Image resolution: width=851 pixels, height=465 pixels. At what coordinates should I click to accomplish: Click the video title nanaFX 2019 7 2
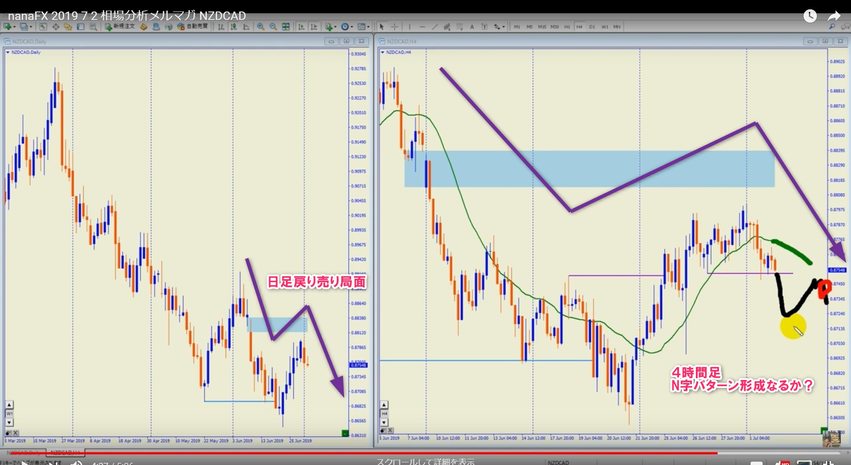127,15
